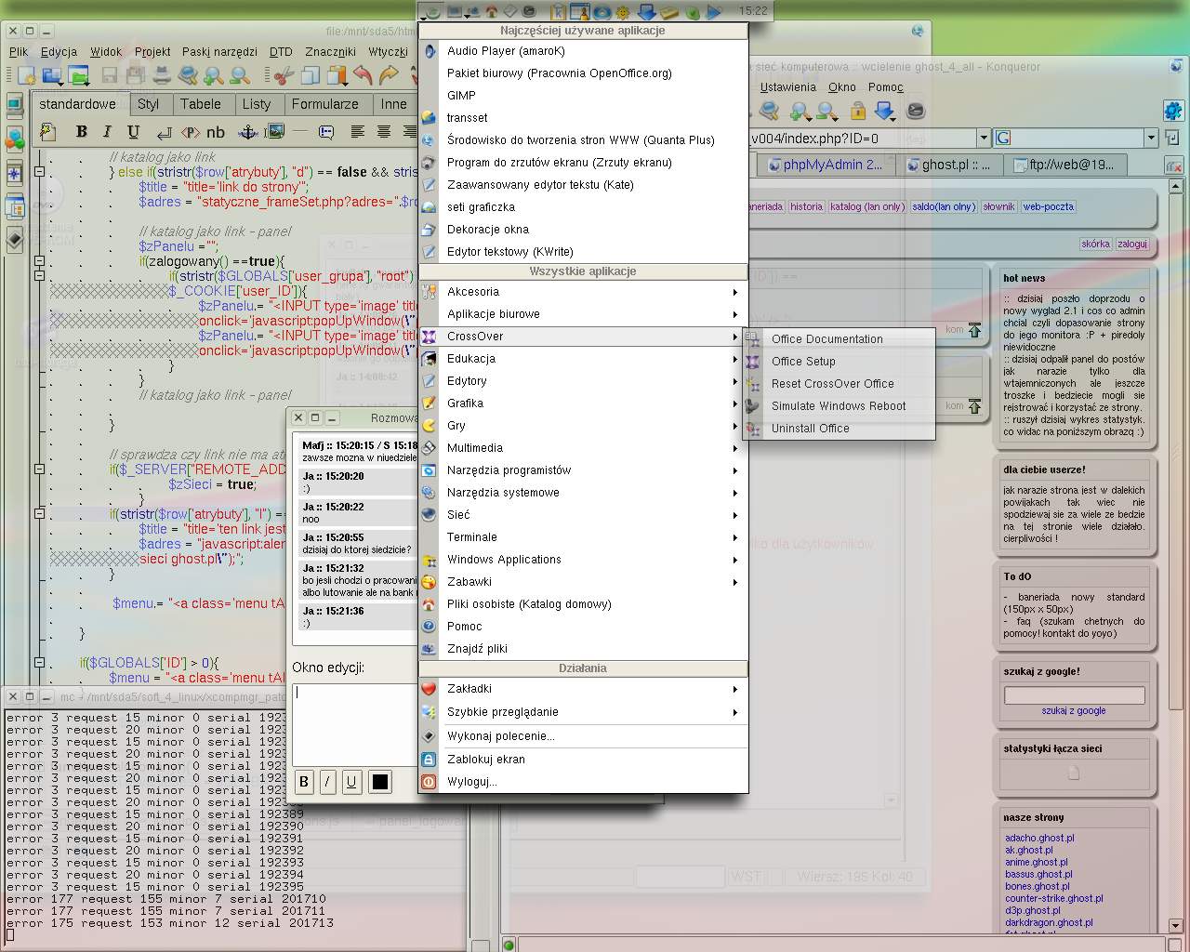Insert an image tag in Quanta
This screenshot has width=1190, height=952.
(275, 132)
